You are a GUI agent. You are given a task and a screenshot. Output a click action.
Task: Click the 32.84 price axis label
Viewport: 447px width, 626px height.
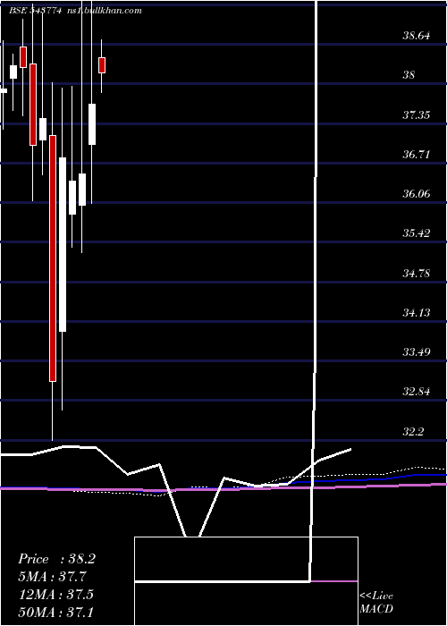417,392
